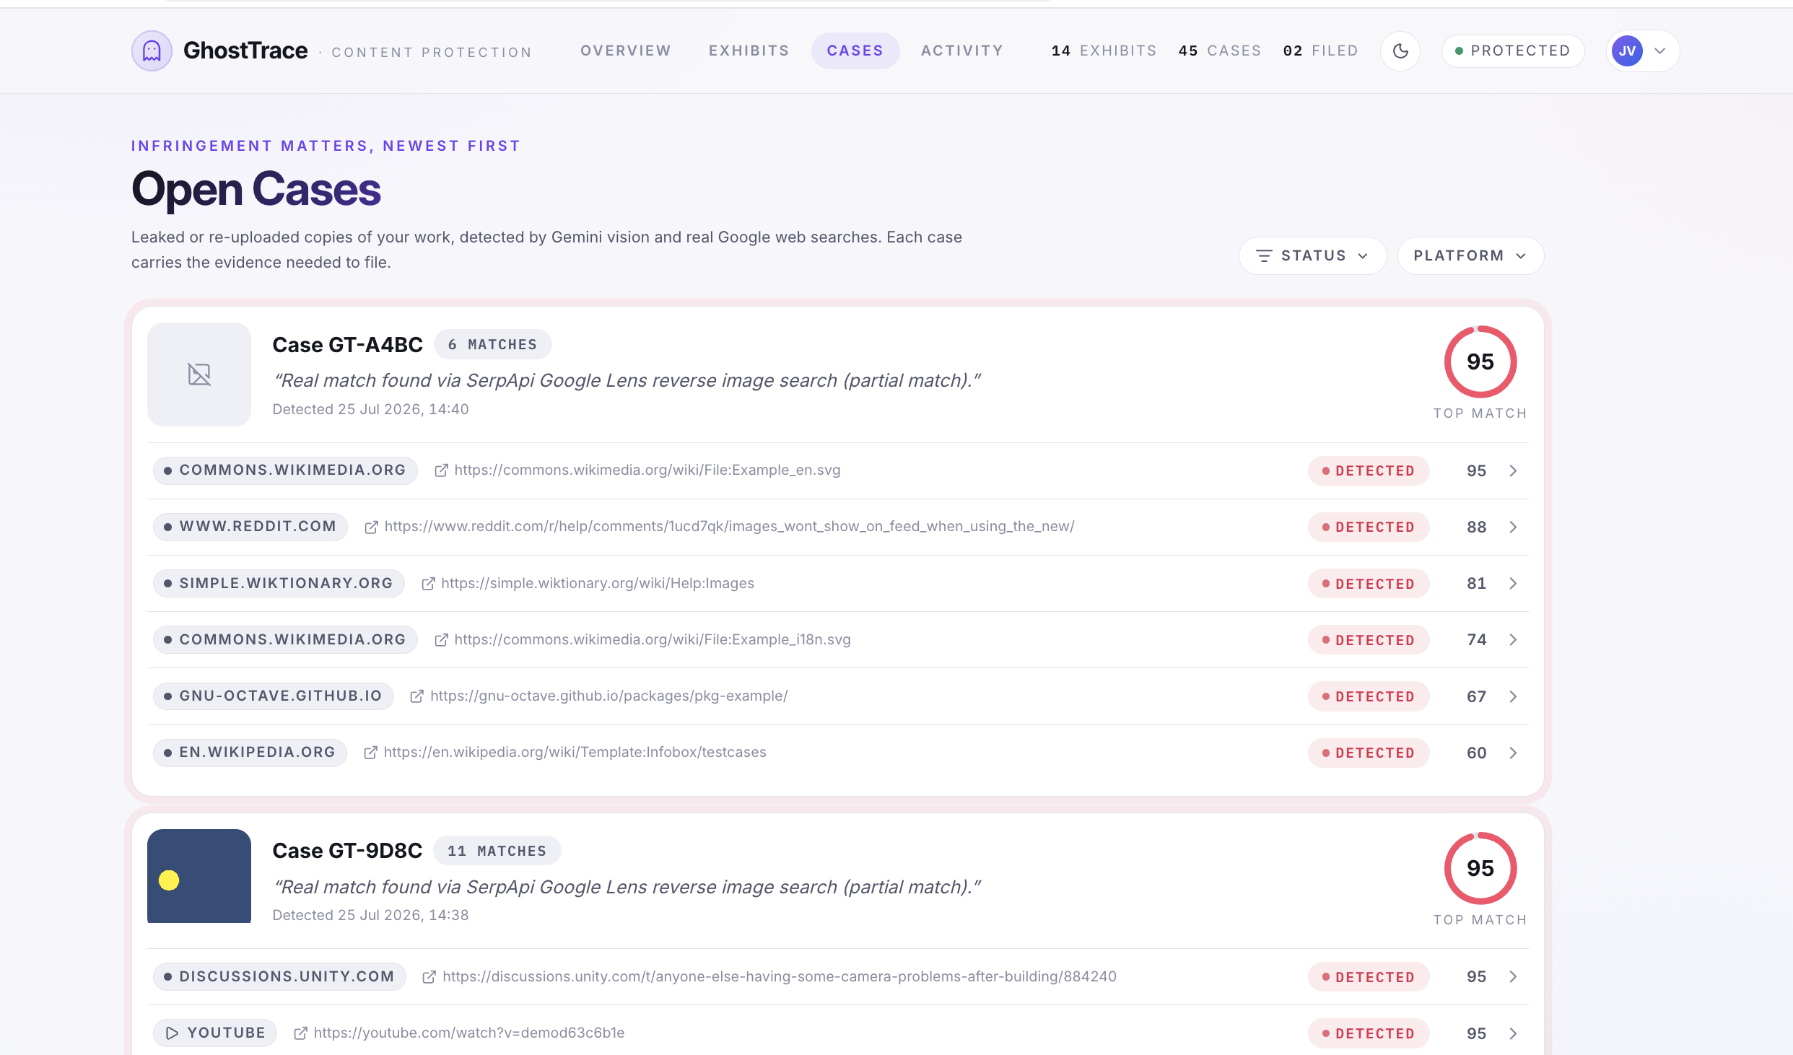This screenshot has width=1793, height=1055.
Task: Select the Cases tab
Action: (x=855, y=51)
